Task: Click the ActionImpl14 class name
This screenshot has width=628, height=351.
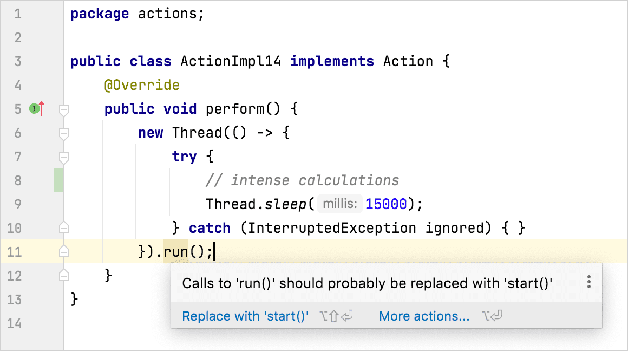Action: pyautogui.click(x=231, y=61)
